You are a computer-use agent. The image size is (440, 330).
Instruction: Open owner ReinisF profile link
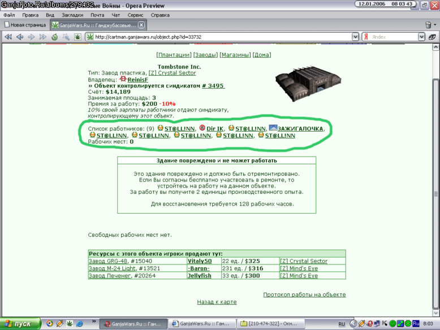pyautogui.click(x=138, y=80)
